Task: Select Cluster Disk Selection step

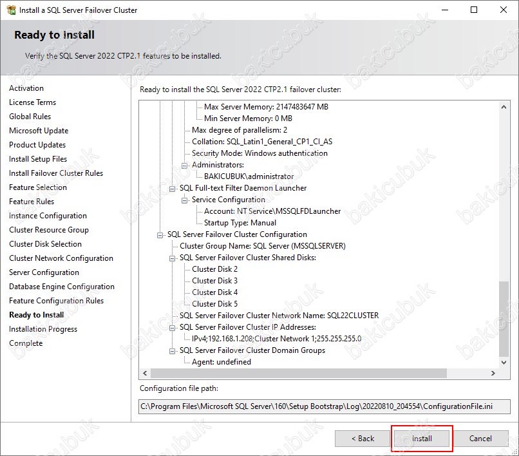Action: click(45, 243)
